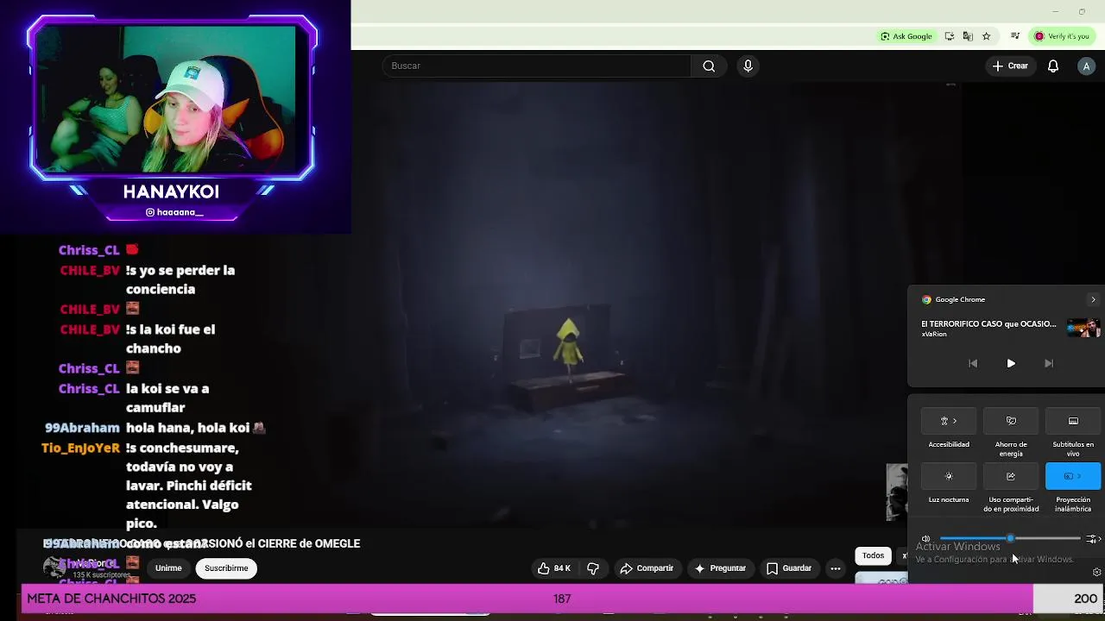Toggle Subtítulos en vivo tile
This screenshot has height=621, width=1105.
[x=1073, y=421]
